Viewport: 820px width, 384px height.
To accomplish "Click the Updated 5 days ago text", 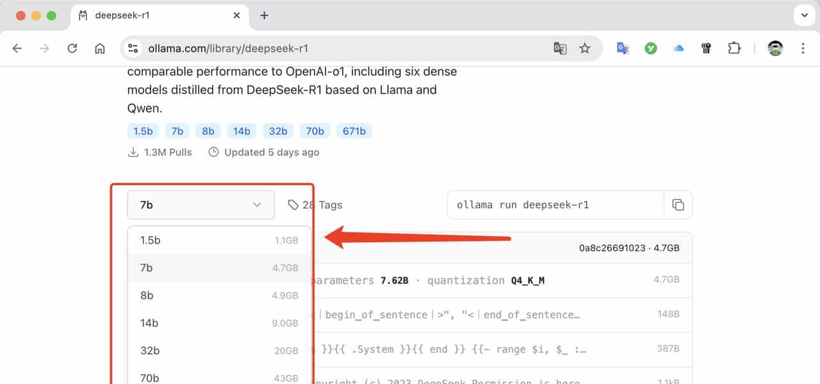I will coord(272,152).
